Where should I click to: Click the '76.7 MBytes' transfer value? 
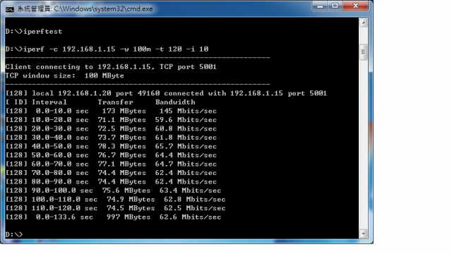point(122,155)
